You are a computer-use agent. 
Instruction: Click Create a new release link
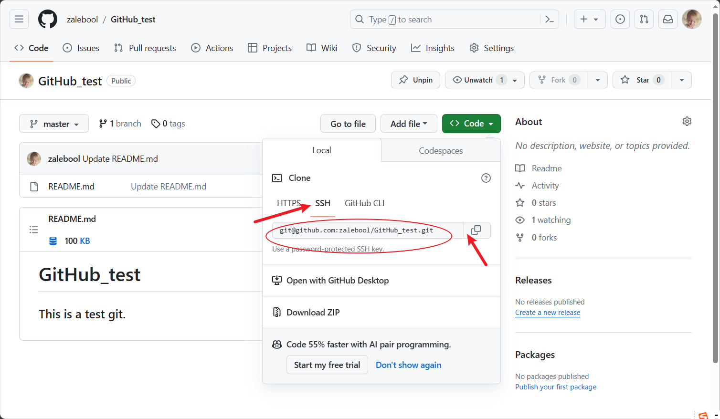[x=548, y=313]
